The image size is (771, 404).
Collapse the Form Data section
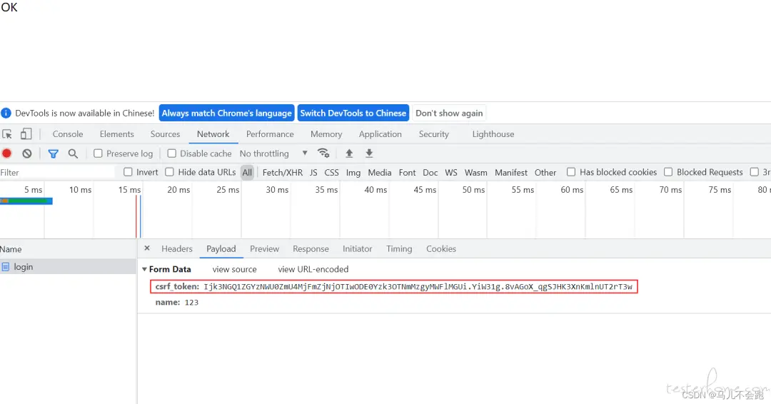[x=144, y=269]
